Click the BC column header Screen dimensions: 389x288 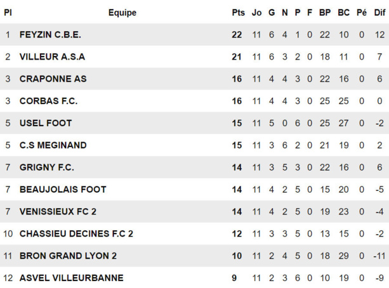click(343, 13)
